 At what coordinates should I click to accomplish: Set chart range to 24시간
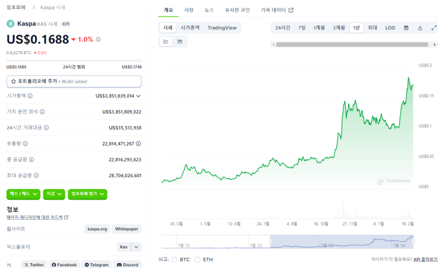pyautogui.click(x=283, y=28)
